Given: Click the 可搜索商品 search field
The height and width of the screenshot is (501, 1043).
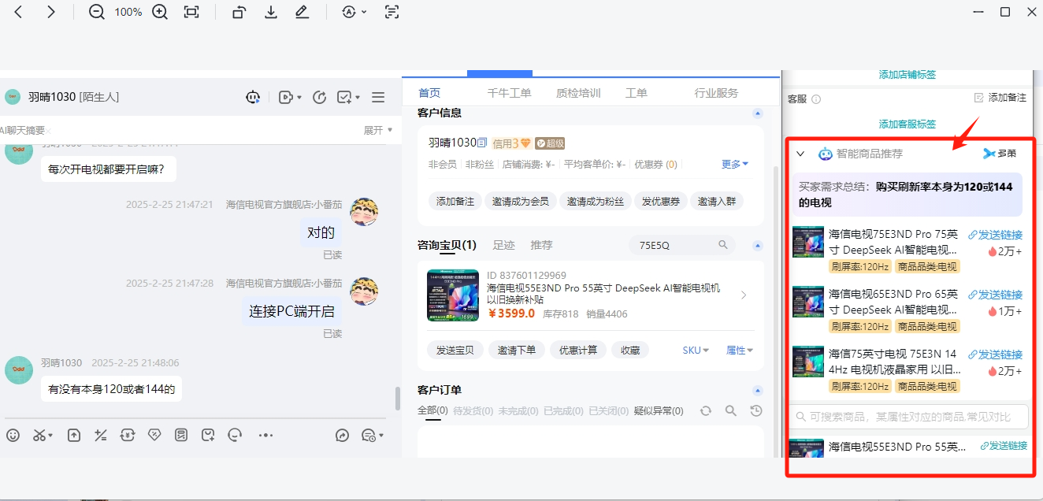Looking at the screenshot, I should 910,417.
